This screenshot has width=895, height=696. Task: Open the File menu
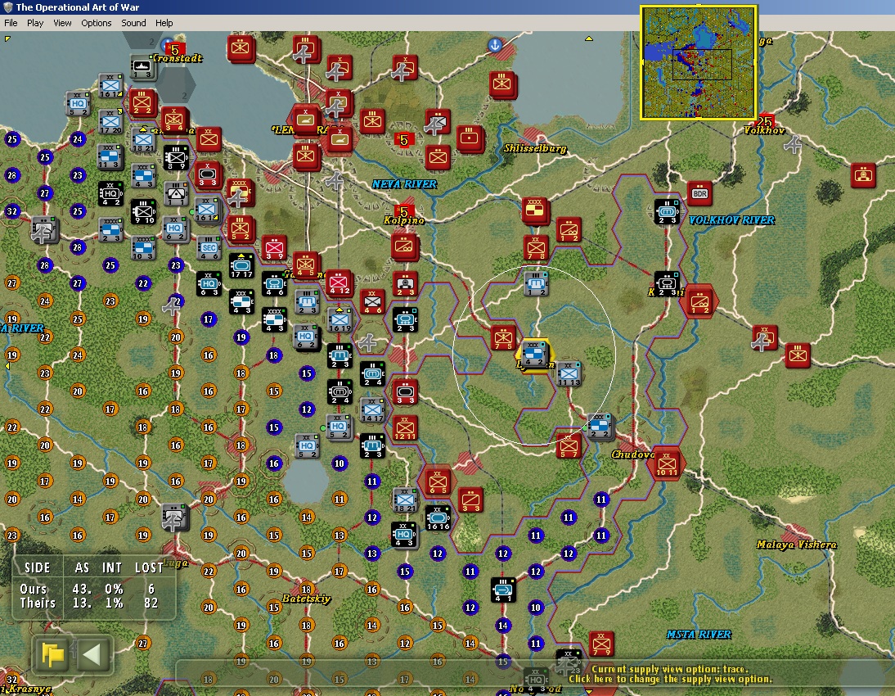coord(11,23)
